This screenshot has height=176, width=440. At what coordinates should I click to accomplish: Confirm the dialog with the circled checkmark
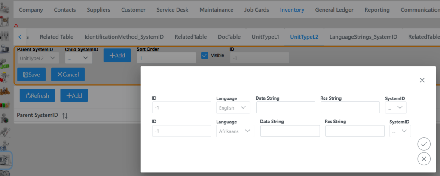click(424, 144)
